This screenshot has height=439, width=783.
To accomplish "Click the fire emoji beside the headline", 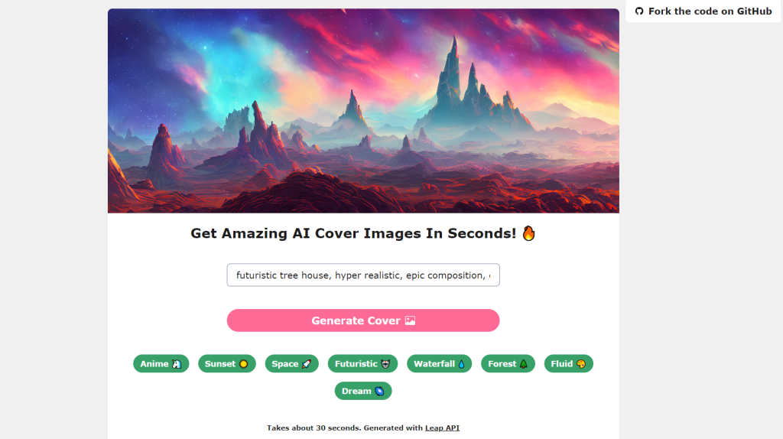I will (528, 233).
